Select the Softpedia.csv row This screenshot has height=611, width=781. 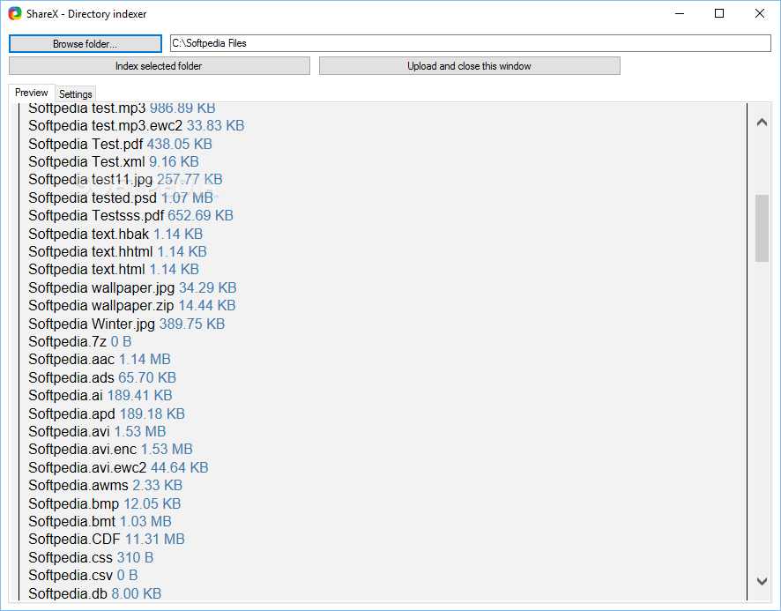pos(83,576)
